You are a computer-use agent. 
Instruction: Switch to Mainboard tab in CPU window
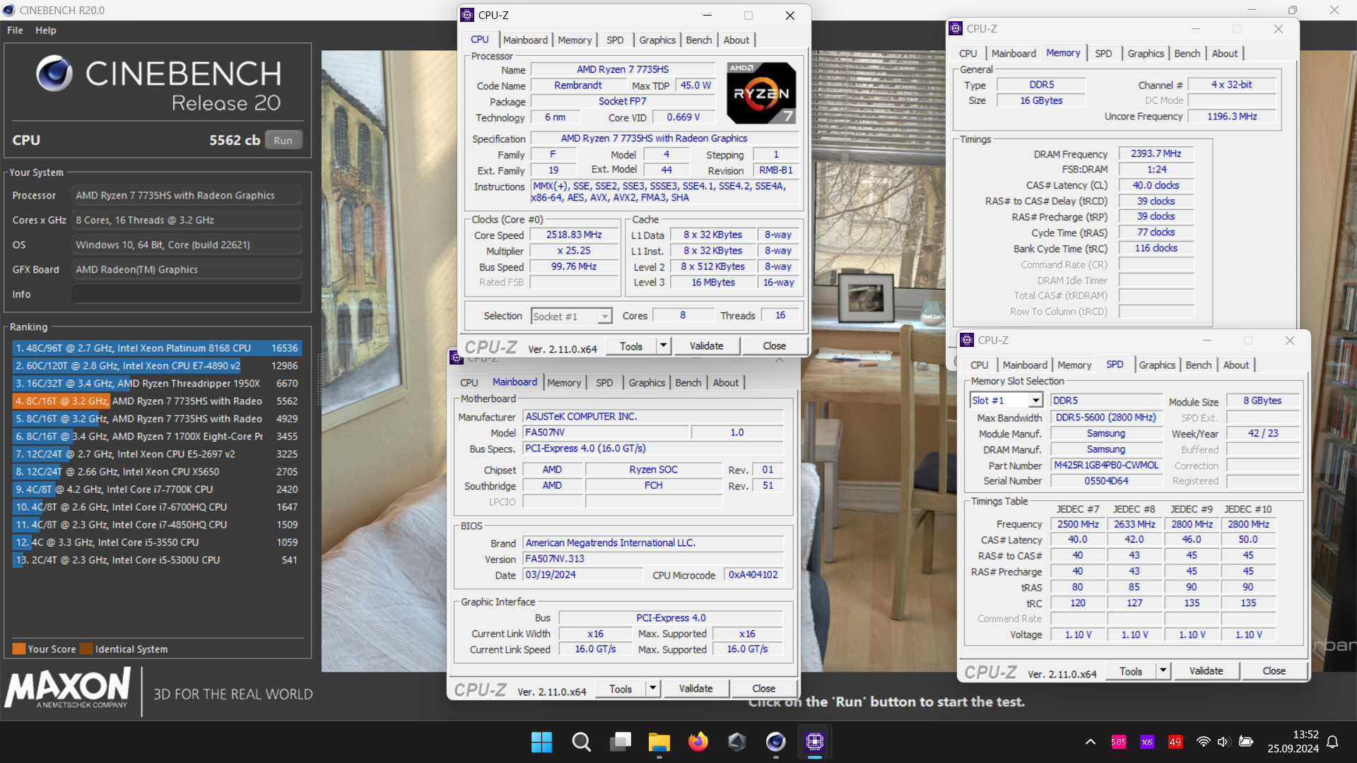pos(525,40)
